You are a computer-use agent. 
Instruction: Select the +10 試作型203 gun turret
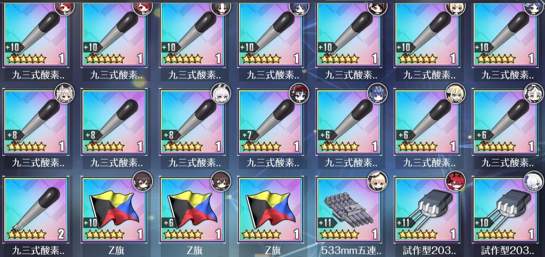pyautogui.click(x=505, y=210)
